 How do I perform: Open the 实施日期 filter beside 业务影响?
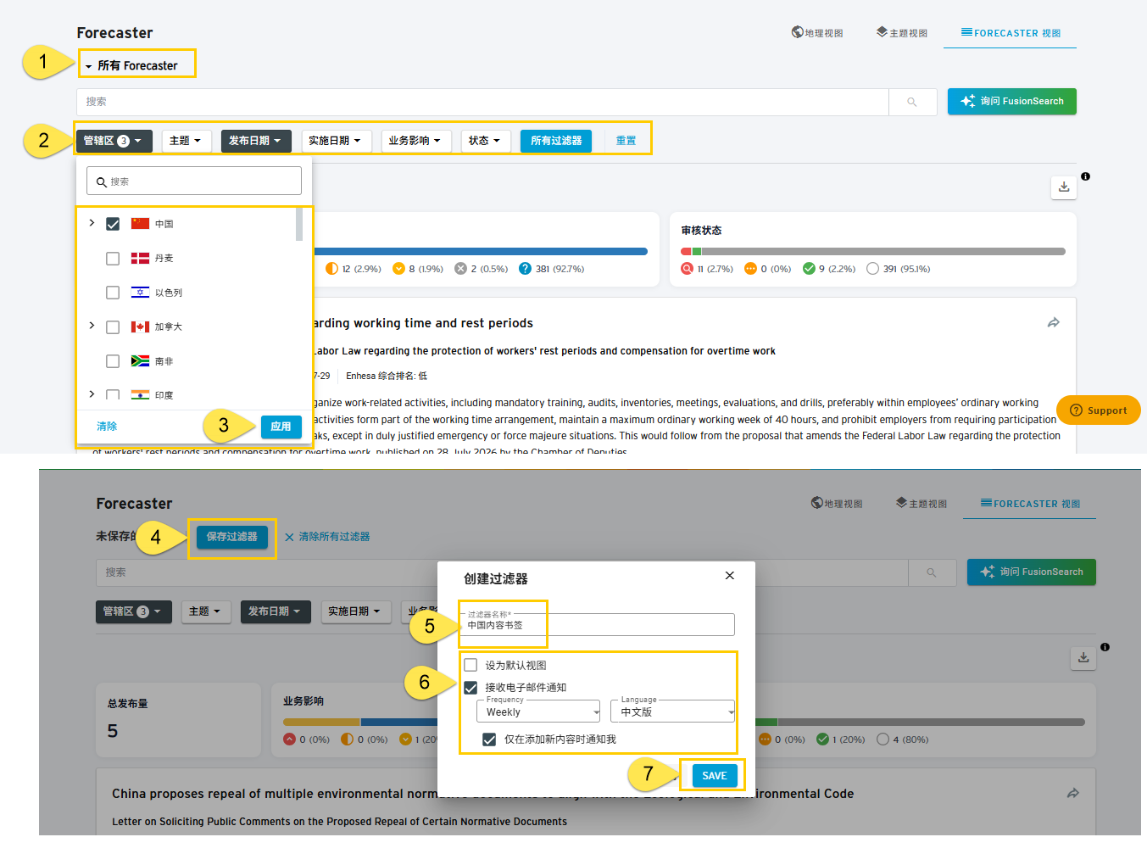336,141
